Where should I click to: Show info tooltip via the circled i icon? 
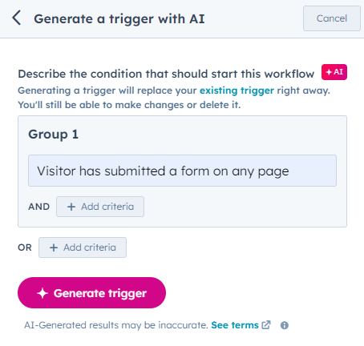pyautogui.click(x=285, y=325)
